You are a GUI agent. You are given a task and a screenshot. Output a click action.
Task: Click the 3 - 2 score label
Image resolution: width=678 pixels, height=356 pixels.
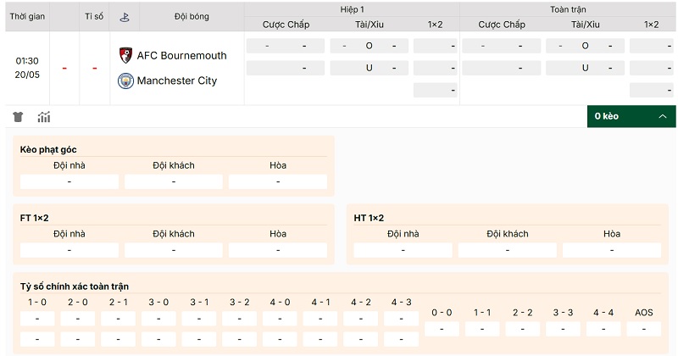(x=240, y=303)
